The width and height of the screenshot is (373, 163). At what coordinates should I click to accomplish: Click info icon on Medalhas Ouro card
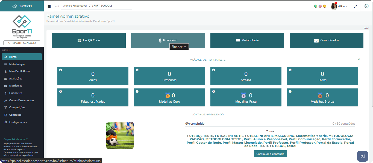pos(137,92)
